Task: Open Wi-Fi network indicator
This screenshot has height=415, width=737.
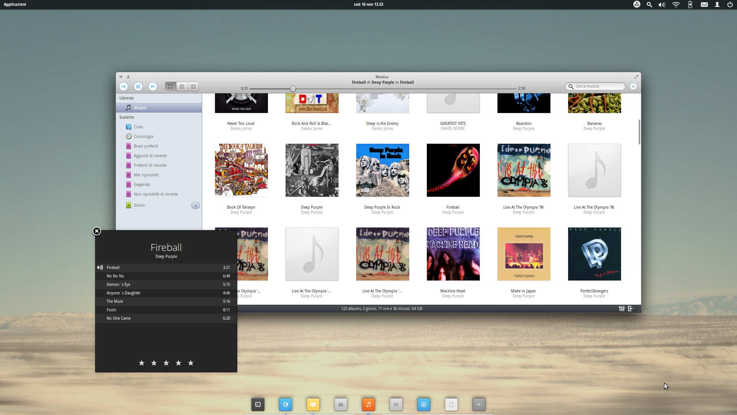Action: point(676,5)
